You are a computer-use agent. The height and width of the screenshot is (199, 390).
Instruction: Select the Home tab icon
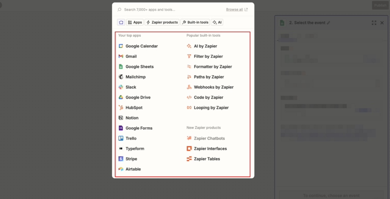(121, 22)
